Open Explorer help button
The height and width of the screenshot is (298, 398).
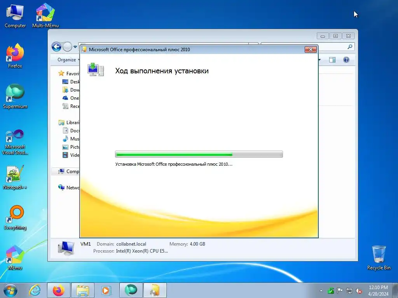point(346,60)
